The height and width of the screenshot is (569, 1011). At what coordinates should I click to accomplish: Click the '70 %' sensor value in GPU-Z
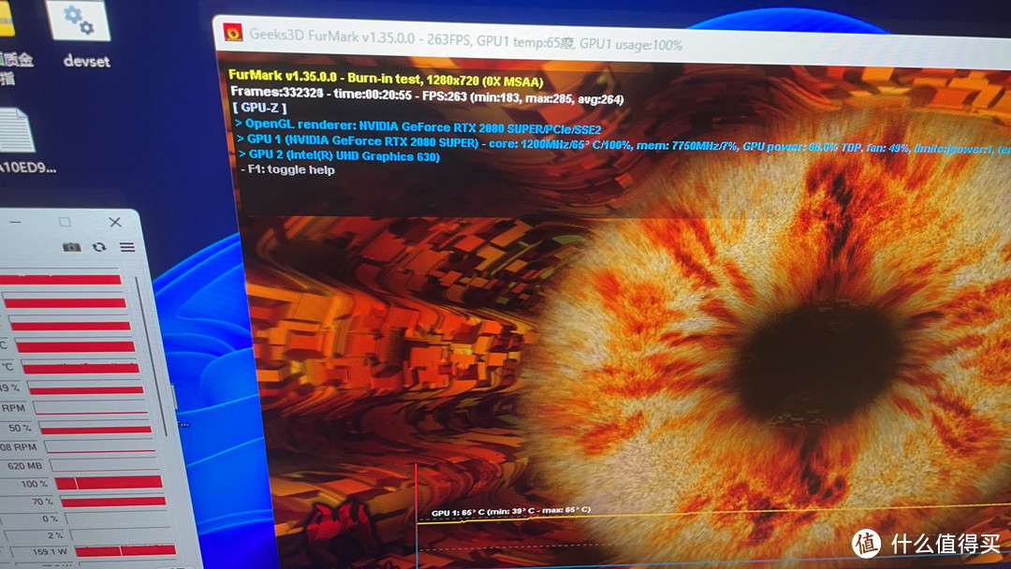coord(42,502)
